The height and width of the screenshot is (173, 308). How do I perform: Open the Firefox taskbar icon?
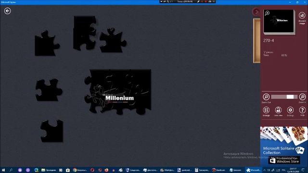pos(106,170)
